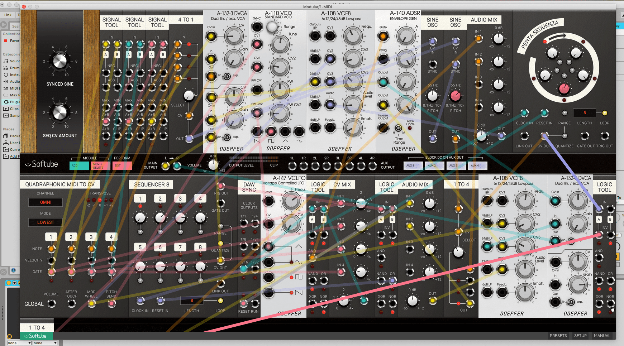The width and height of the screenshot is (624, 346).
Task: Click the Pitch Bend output jack
Action: tap(112, 304)
